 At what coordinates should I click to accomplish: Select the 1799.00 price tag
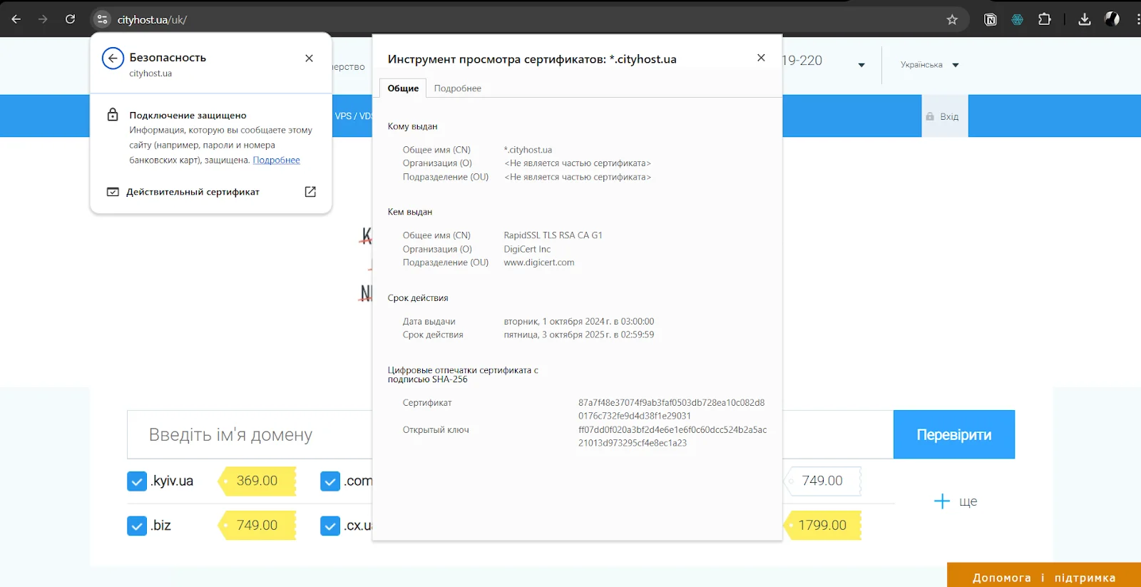tap(822, 526)
